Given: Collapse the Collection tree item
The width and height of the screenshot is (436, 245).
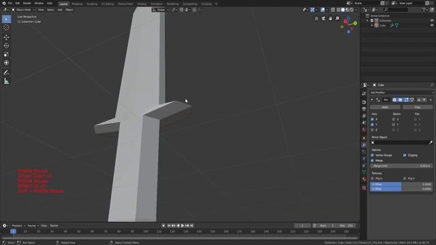Looking at the screenshot, I should [x=368, y=20].
